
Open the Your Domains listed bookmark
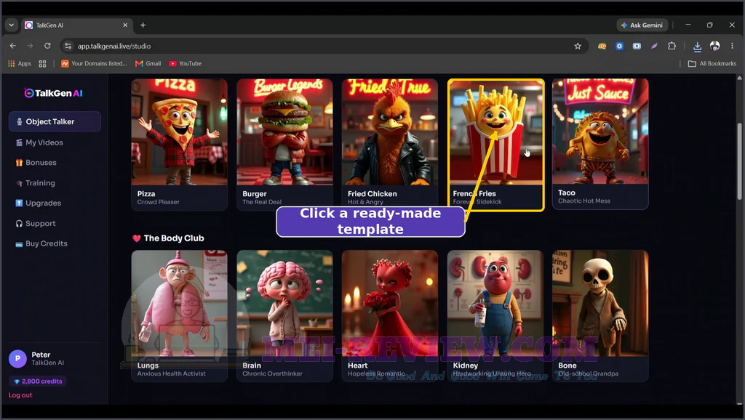pos(94,64)
